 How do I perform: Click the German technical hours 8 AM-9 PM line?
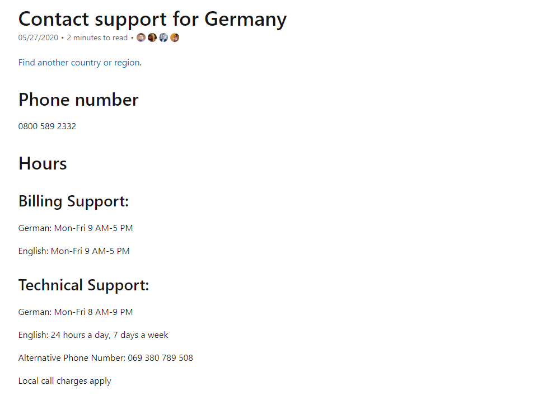click(x=76, y=312)
